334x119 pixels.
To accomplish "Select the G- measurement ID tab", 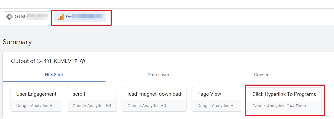I will (80, 17).
